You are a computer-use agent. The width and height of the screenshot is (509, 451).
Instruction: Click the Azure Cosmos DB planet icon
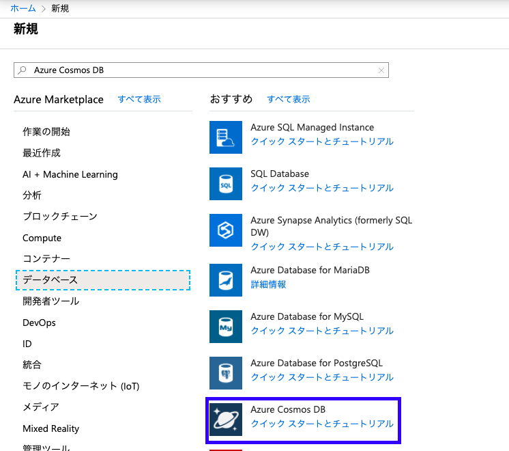226,420
